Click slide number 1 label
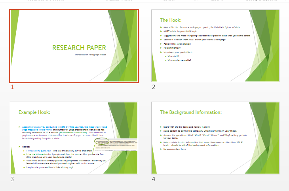Image resolution: width=289 pixels, height=191 pixels. [12, 87]
